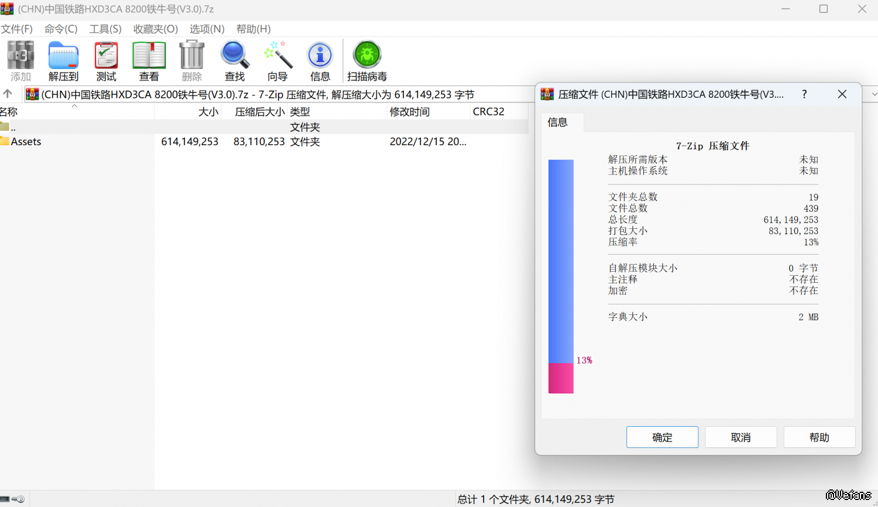Image resolution: width=878 pixels, height=507 pixels.
Task: Confirm the dialog with 确定
Action: coord(662,437)
